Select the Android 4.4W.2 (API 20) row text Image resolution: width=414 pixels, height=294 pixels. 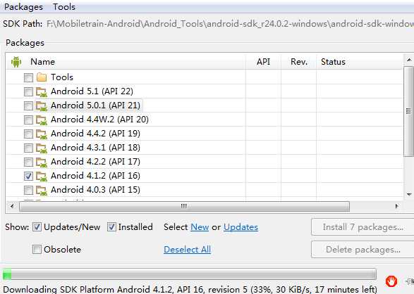[99, 120]
